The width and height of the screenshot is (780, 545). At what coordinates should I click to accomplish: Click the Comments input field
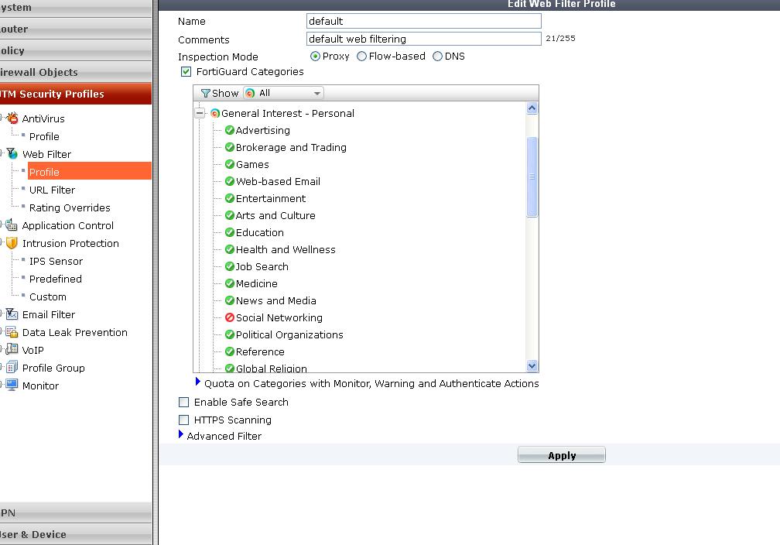[x=424, y=39]
